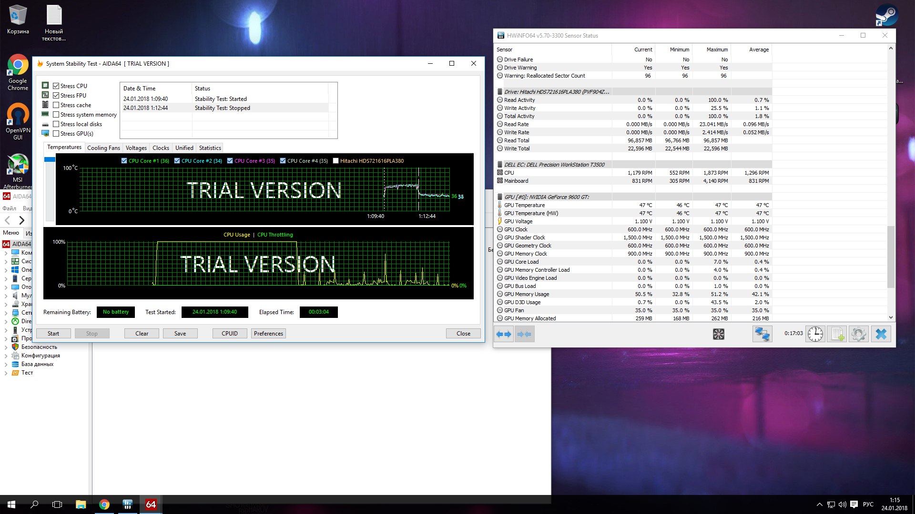Open Preferences button
Viewport: 915px width, 514px height.
268,334
